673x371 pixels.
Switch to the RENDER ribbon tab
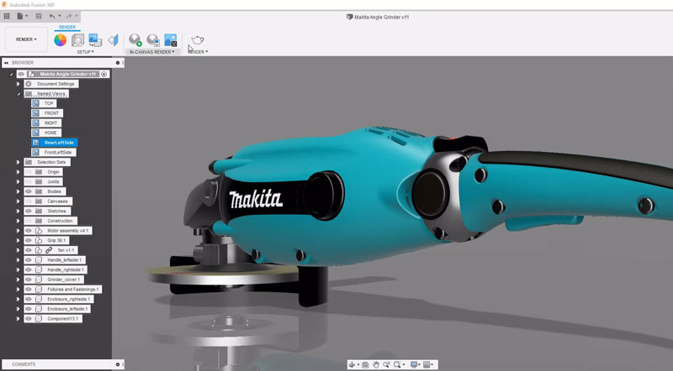tap(67, 28)
